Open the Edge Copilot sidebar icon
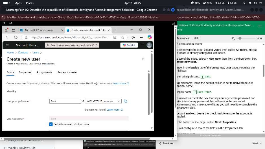Viewport: 265px width, 149px height. tap(149, 37)
